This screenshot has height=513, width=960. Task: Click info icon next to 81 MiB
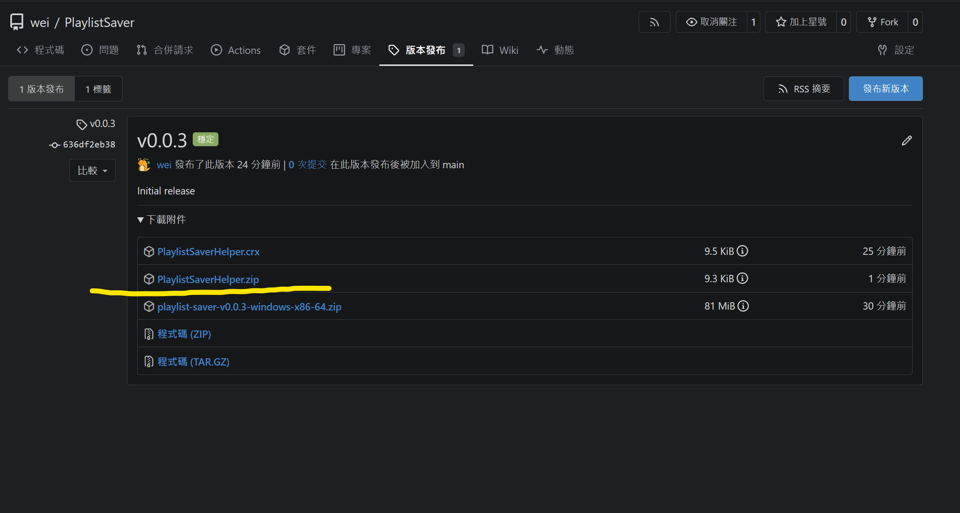pos(743,306)
